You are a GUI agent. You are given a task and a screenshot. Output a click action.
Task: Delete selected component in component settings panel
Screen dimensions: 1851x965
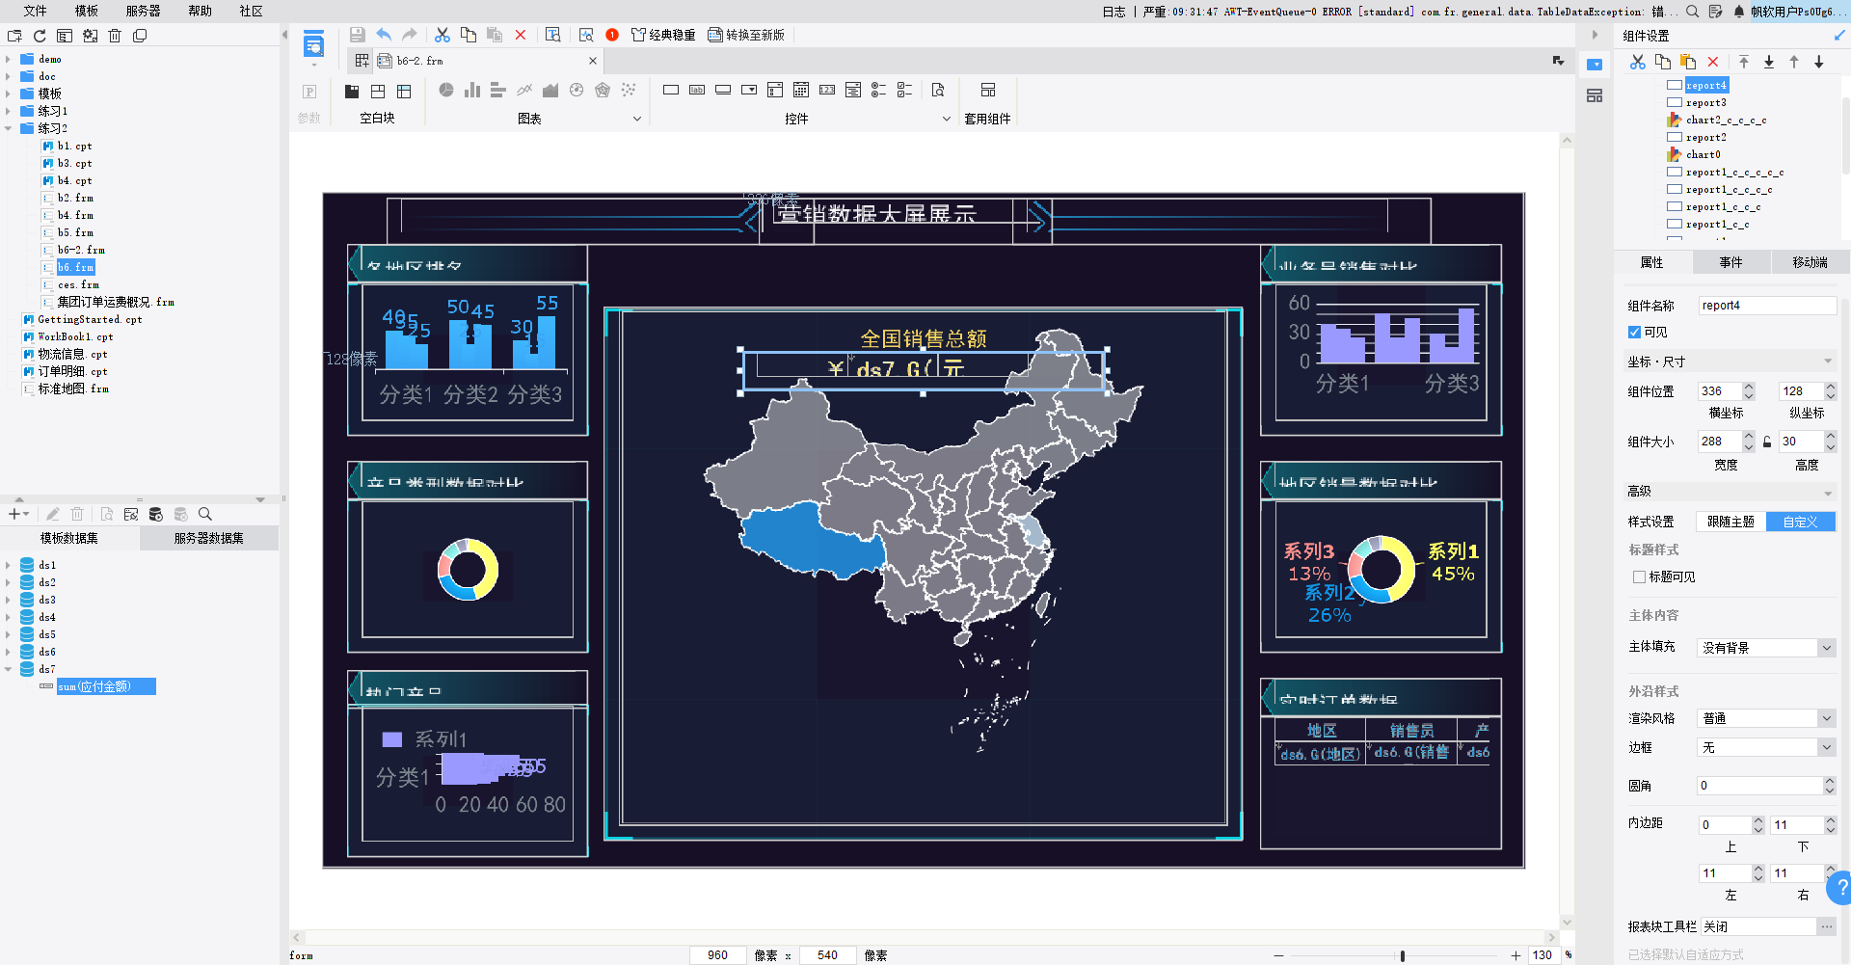pyautogui.click(x=1713, y=62)
